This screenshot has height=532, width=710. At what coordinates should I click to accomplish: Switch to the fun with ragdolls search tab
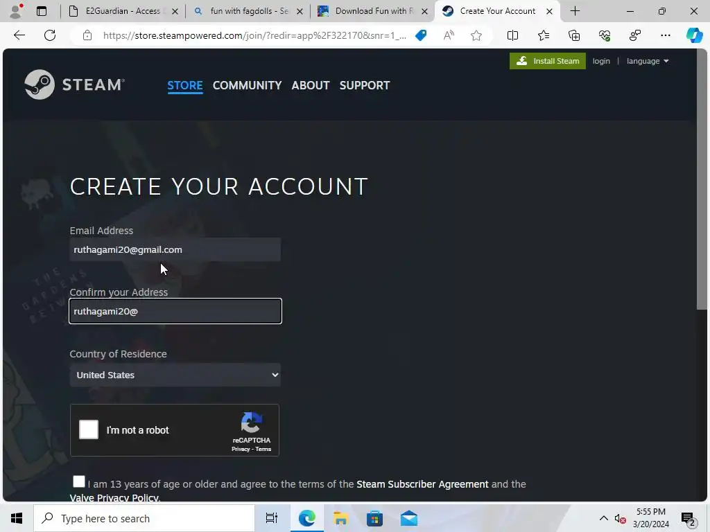[x=248, y=11]
